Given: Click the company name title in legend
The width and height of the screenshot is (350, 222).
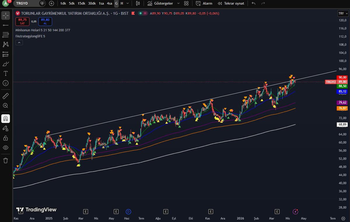Looking at the screenshot, I should coord(66,13).
